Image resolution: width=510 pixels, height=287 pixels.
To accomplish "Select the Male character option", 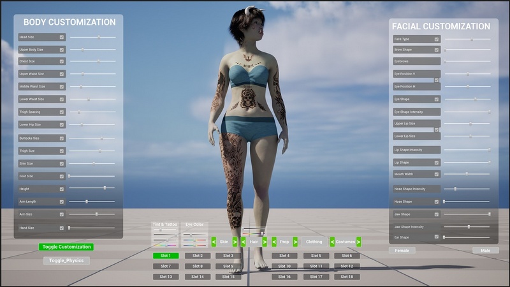I will pos(485,251).
